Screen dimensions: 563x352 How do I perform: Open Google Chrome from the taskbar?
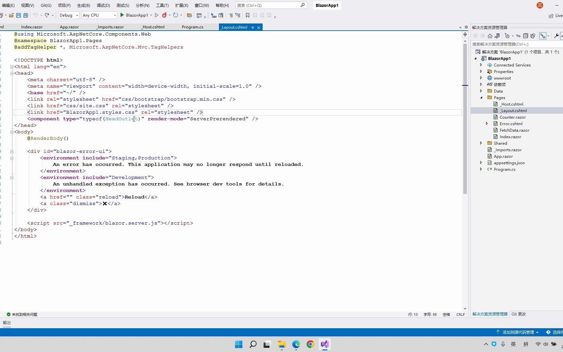(310, 344)
